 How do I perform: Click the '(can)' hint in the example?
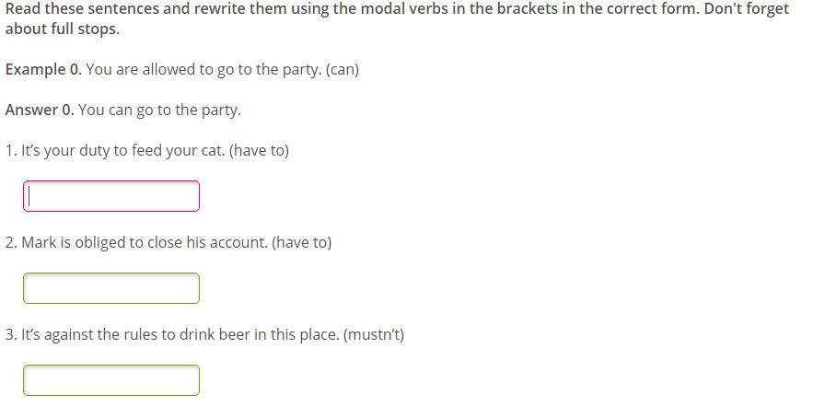343,69
